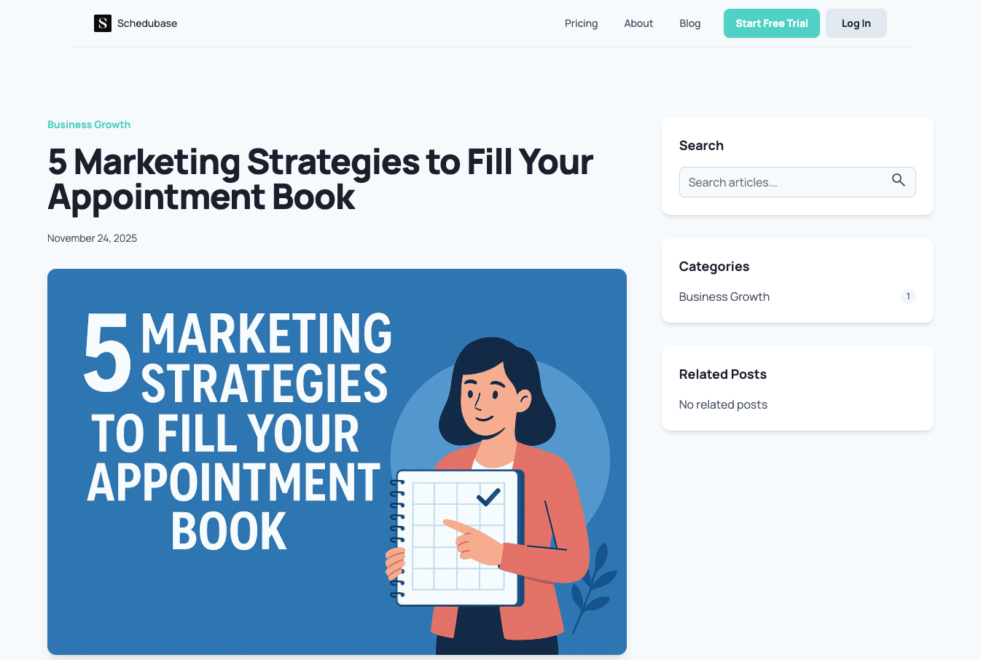The height and width of the screenshot is (660, 981).
Task: Click the Schedubase S logo icon
Action: (x=103, y=23)
